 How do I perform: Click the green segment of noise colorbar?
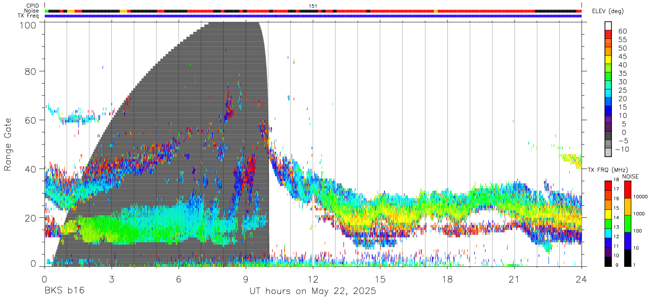pos(629,224)
